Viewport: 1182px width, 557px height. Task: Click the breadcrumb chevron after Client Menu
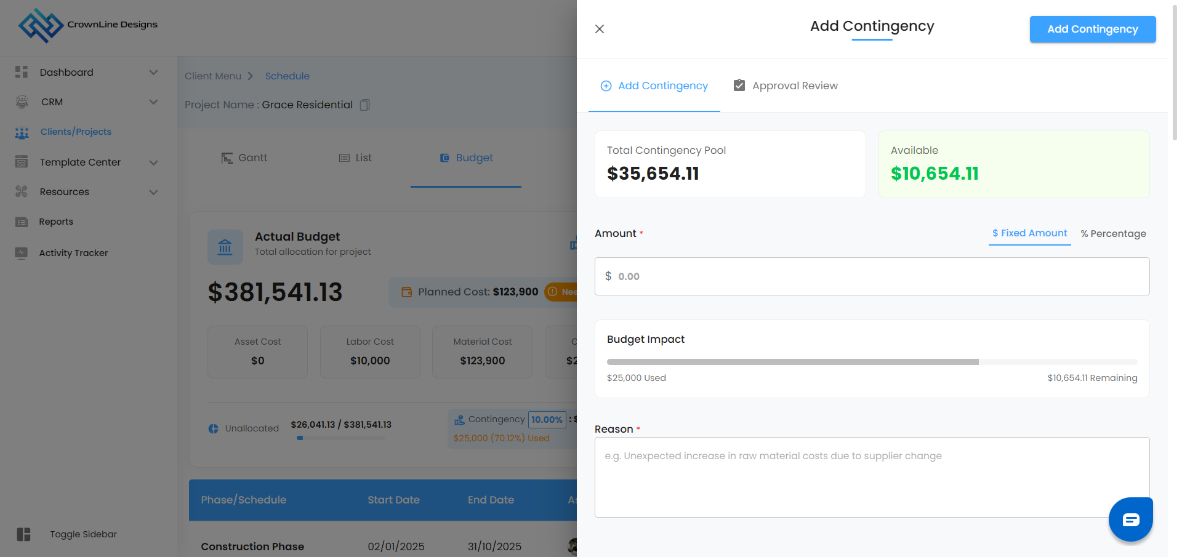250,76
